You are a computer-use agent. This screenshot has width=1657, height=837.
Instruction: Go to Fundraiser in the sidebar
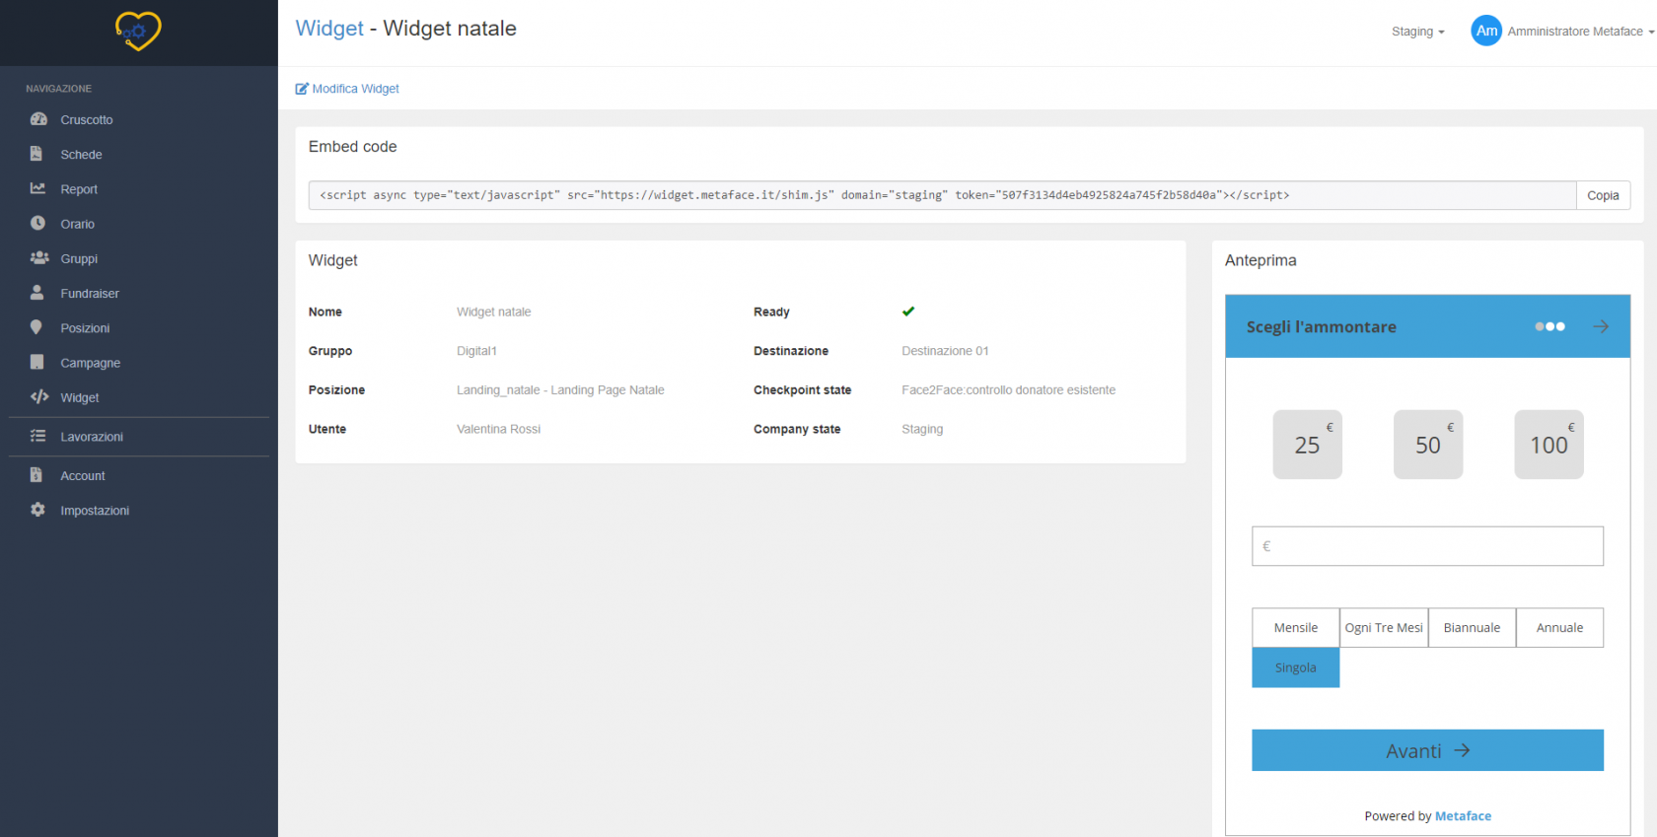(x=89, y=293)
